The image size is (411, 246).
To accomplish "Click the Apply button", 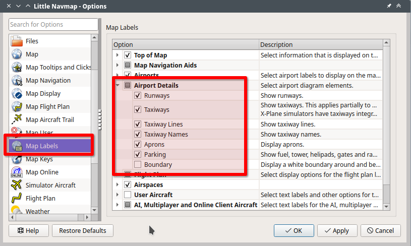I will pyautogui.click(x=337, y=230).
